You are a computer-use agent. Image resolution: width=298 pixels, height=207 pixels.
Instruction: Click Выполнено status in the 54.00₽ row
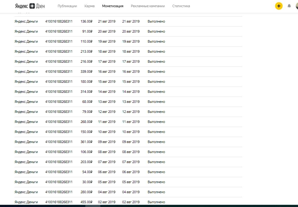(156, 172)
